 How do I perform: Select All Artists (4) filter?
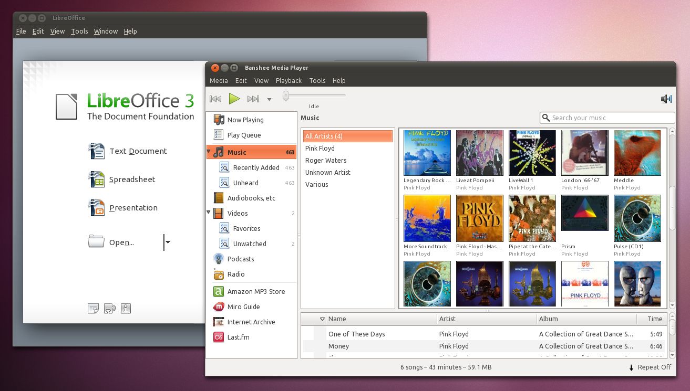pos(348,136)
